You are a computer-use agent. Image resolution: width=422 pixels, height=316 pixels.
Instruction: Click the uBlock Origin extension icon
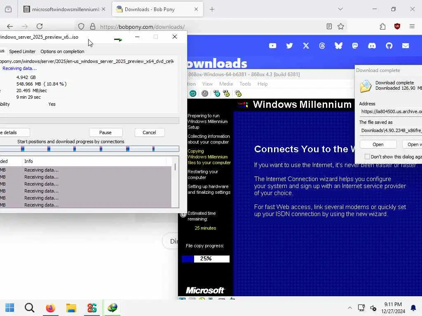[x=397, y=26]
